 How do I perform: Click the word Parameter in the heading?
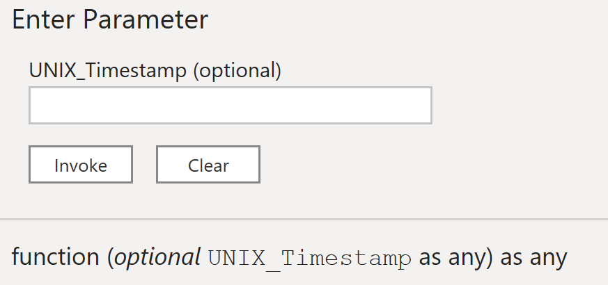pyautogui.click(x=146, y=19)
